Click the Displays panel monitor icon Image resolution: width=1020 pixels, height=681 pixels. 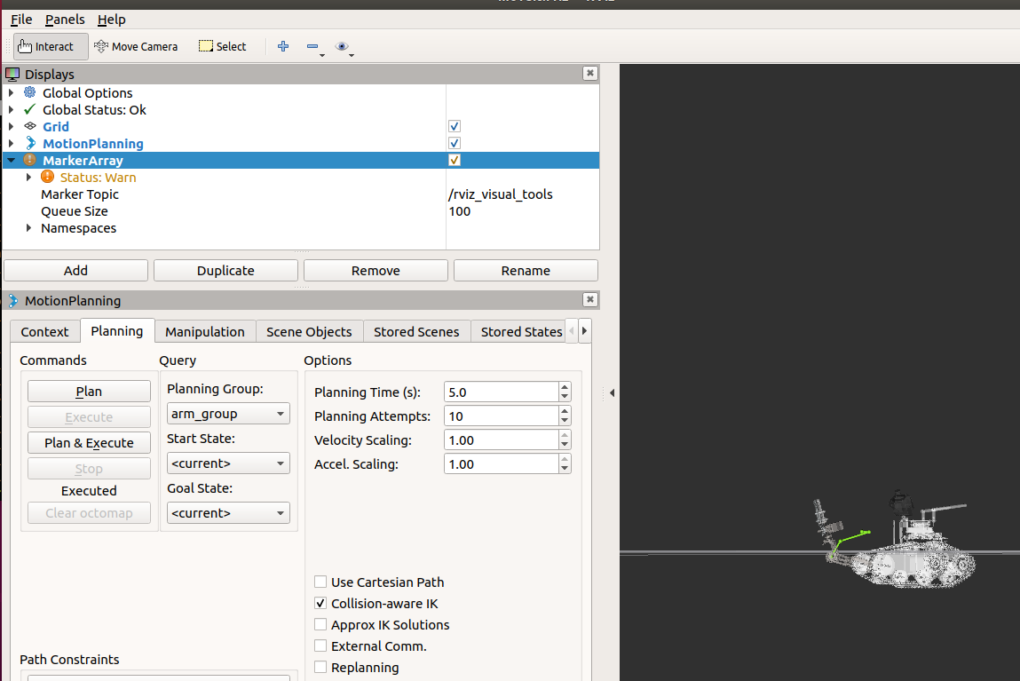pos(12,75)
